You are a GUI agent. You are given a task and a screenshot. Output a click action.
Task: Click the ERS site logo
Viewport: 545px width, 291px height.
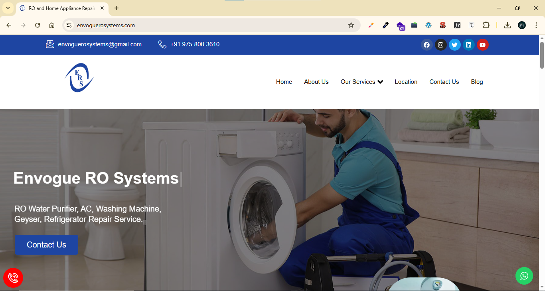pyautogui.click(x=79, y=78)
